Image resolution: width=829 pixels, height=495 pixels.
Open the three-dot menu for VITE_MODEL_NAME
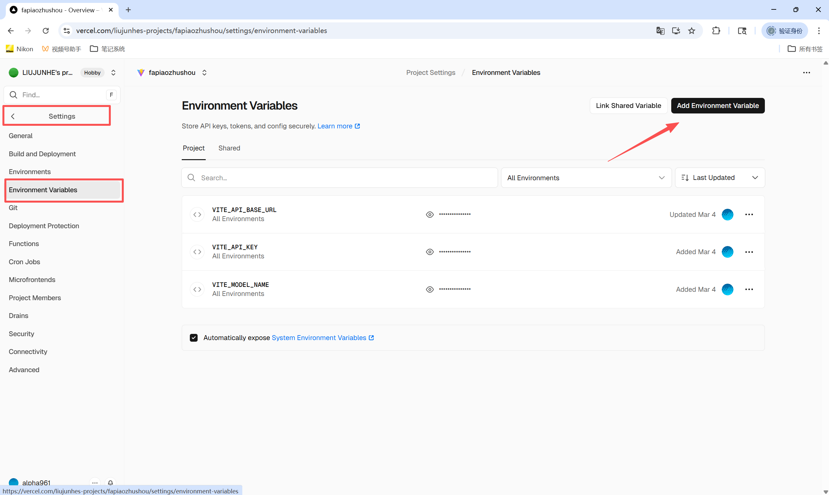[x=749, y=289]
